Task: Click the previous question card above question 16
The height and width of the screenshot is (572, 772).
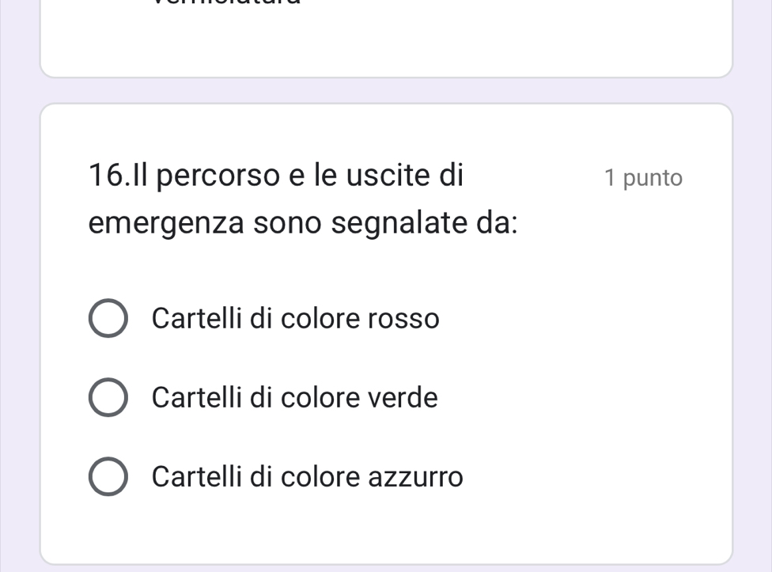Action: click(x=386, y=40)
